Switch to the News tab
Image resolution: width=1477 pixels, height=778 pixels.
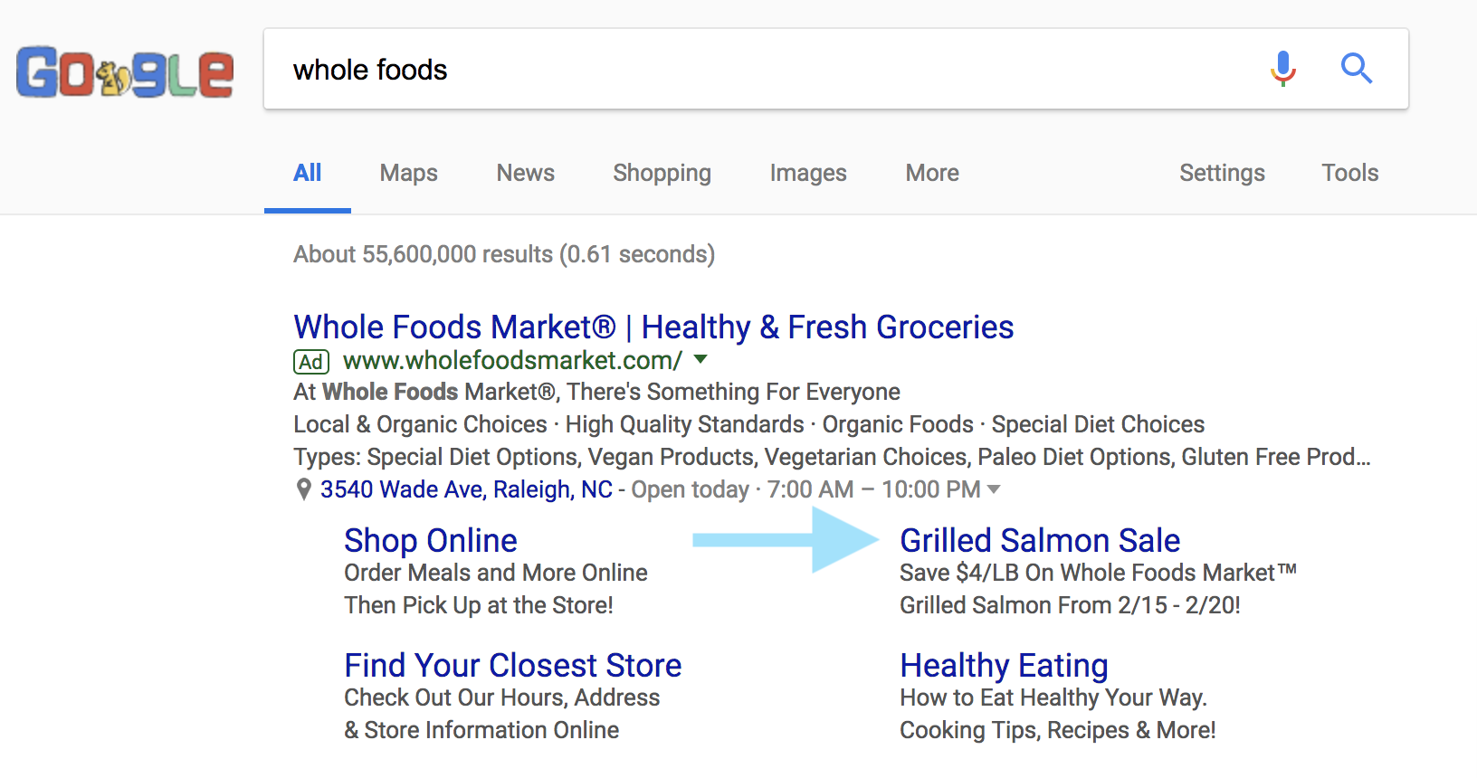525,173
